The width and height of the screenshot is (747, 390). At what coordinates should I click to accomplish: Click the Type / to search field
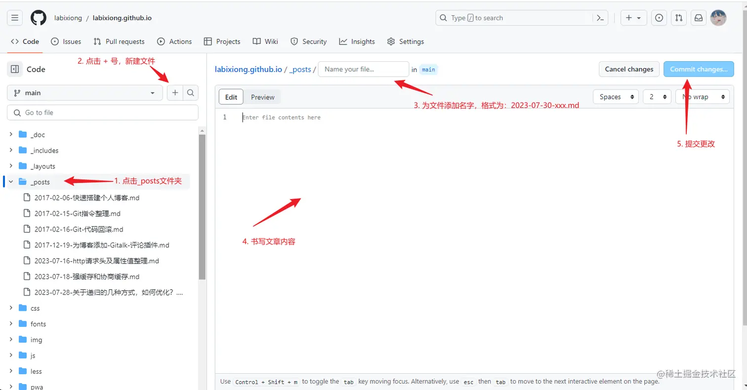[514, 18]
